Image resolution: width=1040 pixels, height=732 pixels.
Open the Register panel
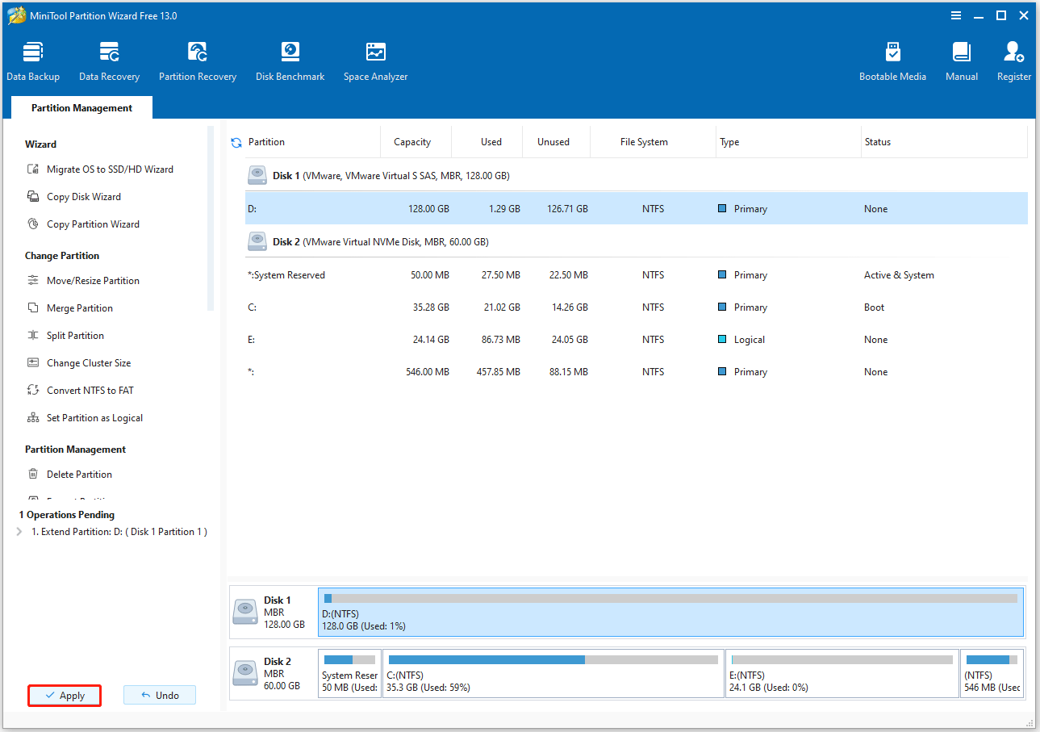[x=1013, y=60]
